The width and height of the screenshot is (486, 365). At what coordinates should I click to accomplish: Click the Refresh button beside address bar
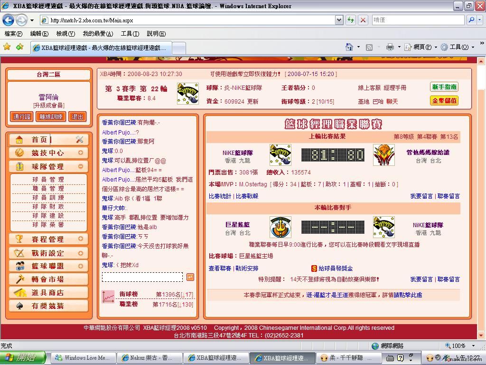tap(351, 20)
